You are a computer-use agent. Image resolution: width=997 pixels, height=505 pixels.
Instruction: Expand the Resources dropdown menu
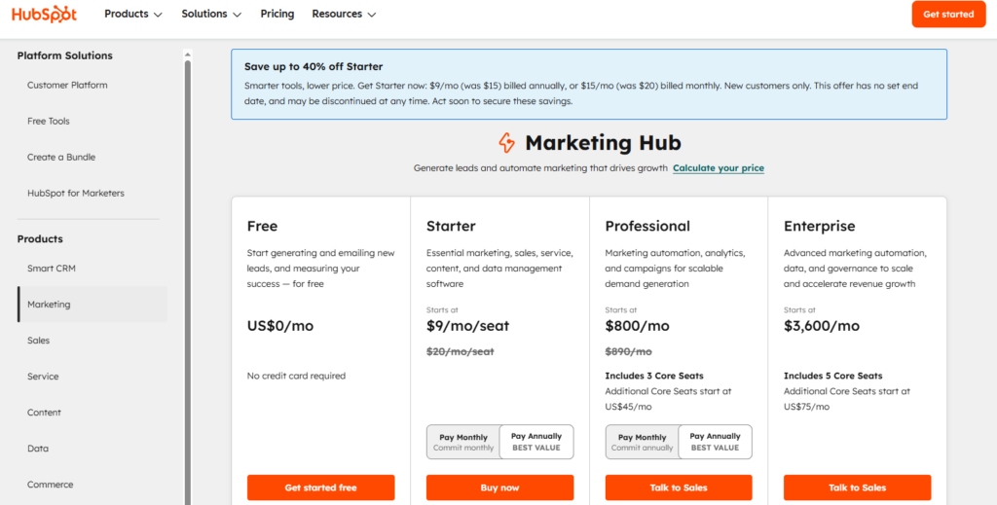(344, 15)
